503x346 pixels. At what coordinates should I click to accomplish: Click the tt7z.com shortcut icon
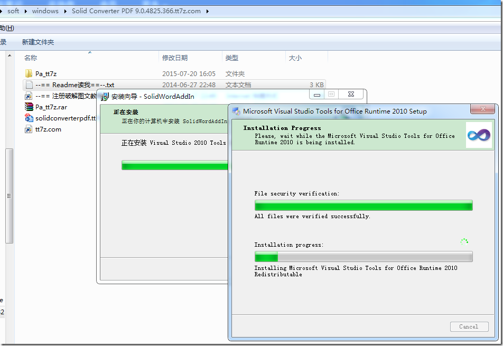(29, 129)
